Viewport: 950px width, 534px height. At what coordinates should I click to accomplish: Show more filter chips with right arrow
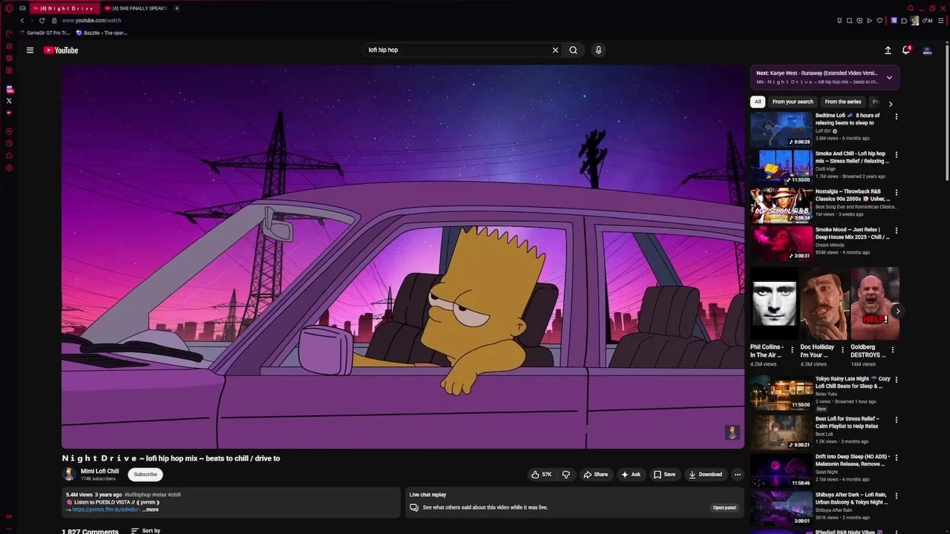[x=891, y=104]
